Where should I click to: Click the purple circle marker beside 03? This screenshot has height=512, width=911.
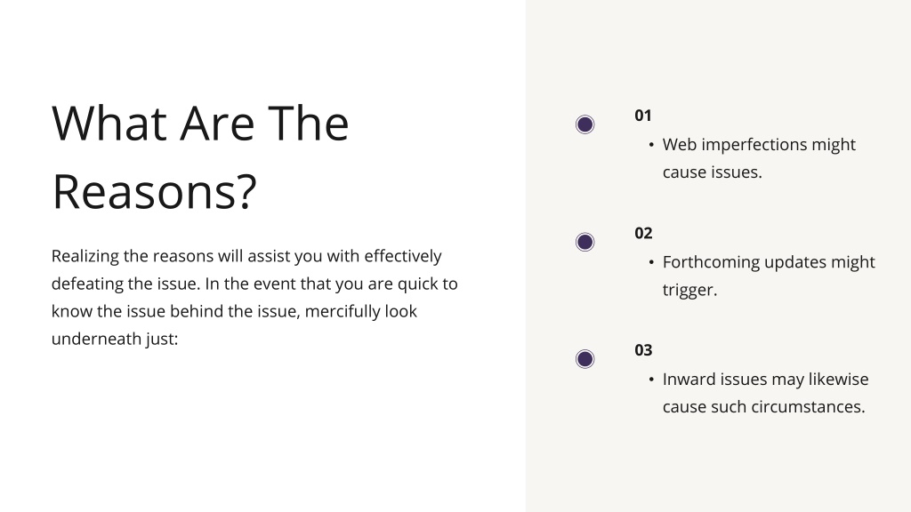[x=584, y=359]
